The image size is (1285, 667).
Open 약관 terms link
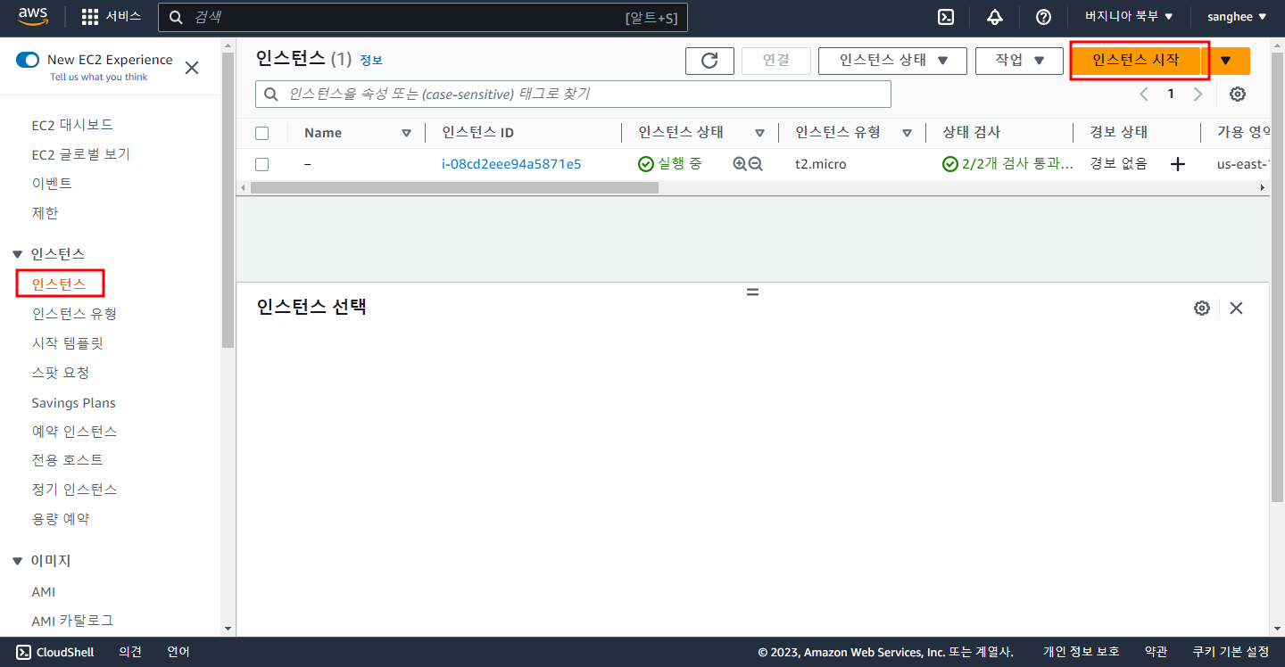tap(1156, 652)
